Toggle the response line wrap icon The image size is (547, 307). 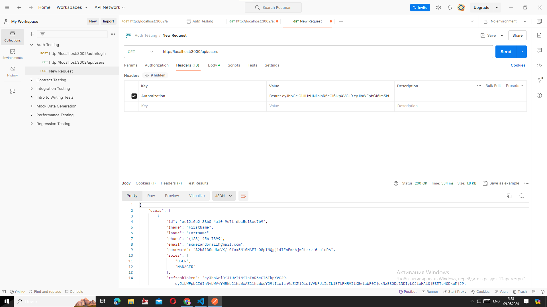point(243,196)
